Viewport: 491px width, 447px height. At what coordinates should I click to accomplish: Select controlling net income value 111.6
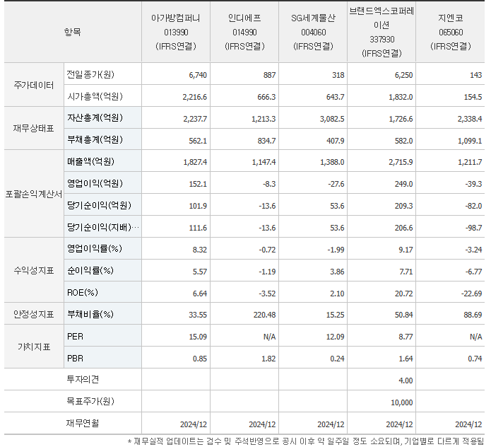[198, 228]
